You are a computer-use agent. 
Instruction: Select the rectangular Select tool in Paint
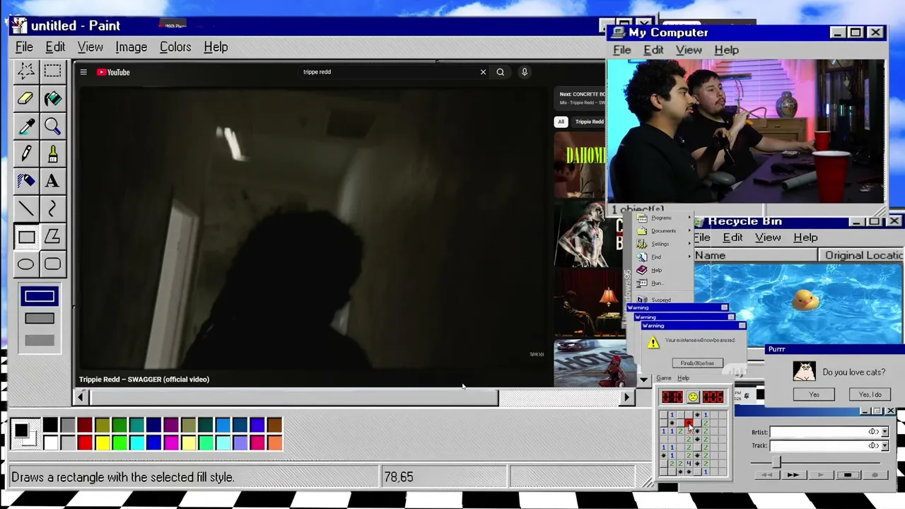coord(52,71)
